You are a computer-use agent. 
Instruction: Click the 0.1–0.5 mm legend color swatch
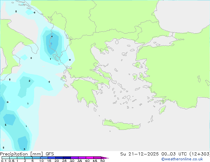tap(6, 158)
